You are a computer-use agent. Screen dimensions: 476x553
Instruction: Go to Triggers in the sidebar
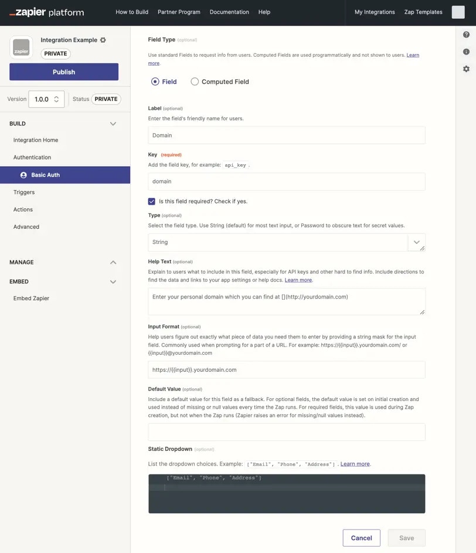point(24,192)
